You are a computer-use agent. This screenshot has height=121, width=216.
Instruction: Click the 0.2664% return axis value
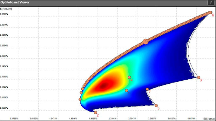(4, 45)
